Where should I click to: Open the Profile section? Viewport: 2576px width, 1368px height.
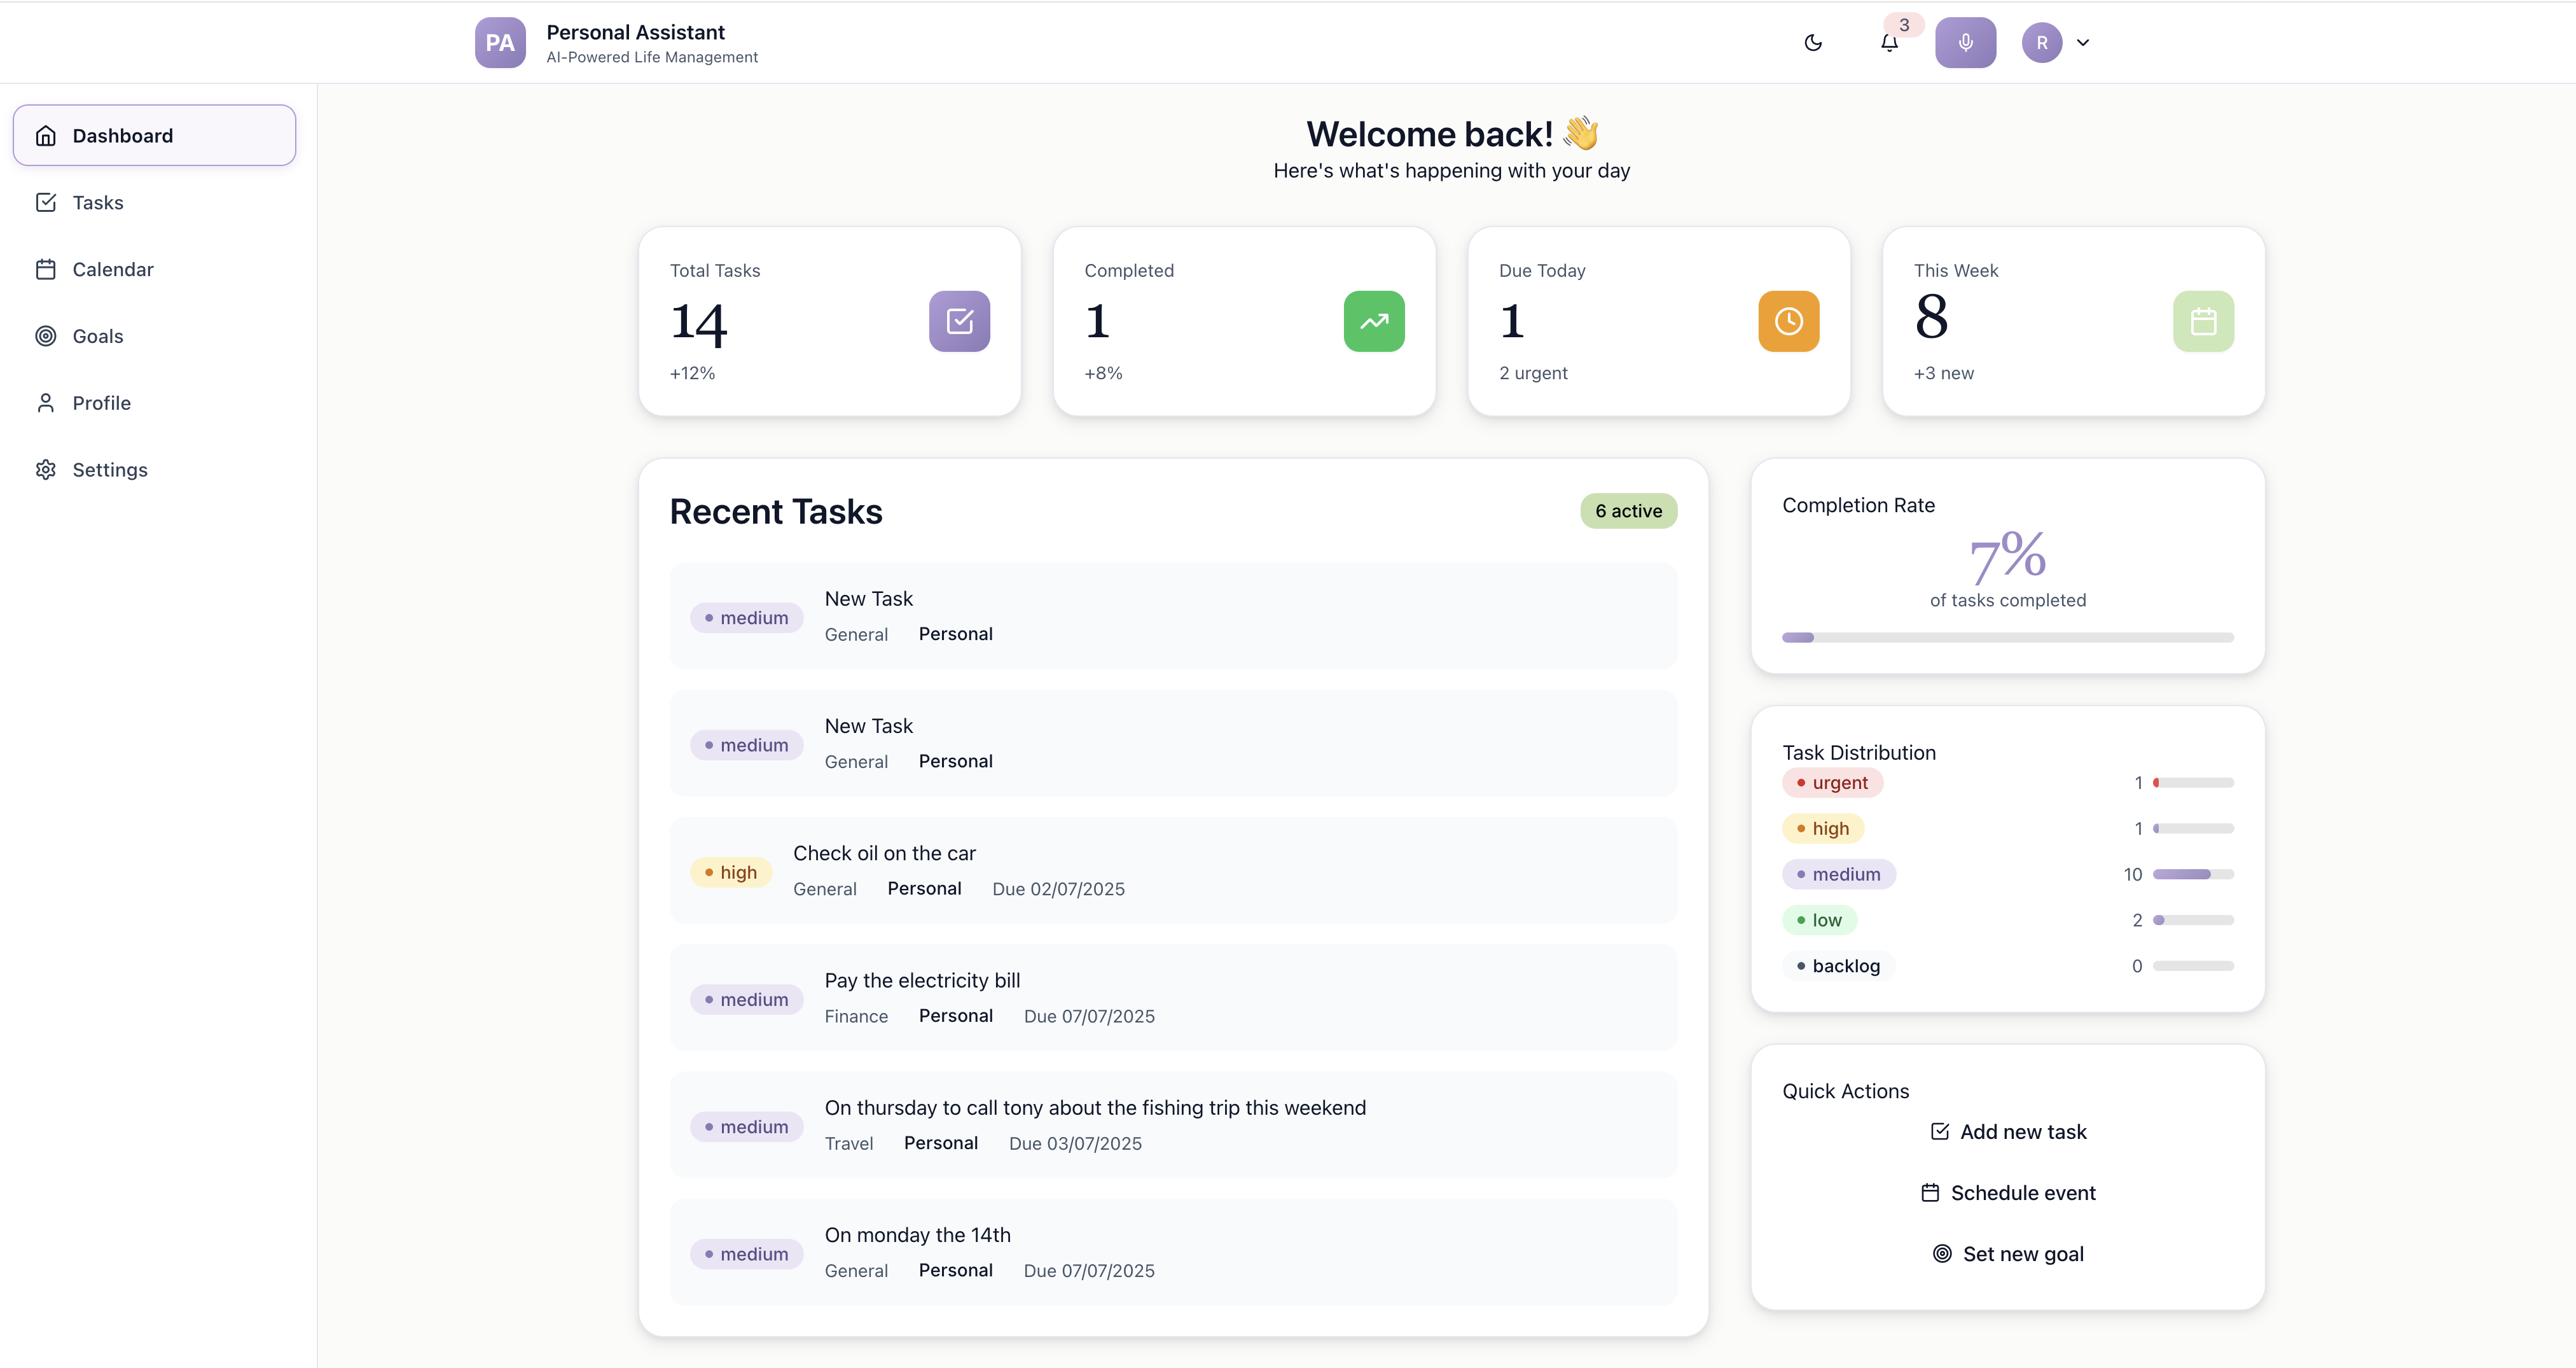[x=101, y=403]
